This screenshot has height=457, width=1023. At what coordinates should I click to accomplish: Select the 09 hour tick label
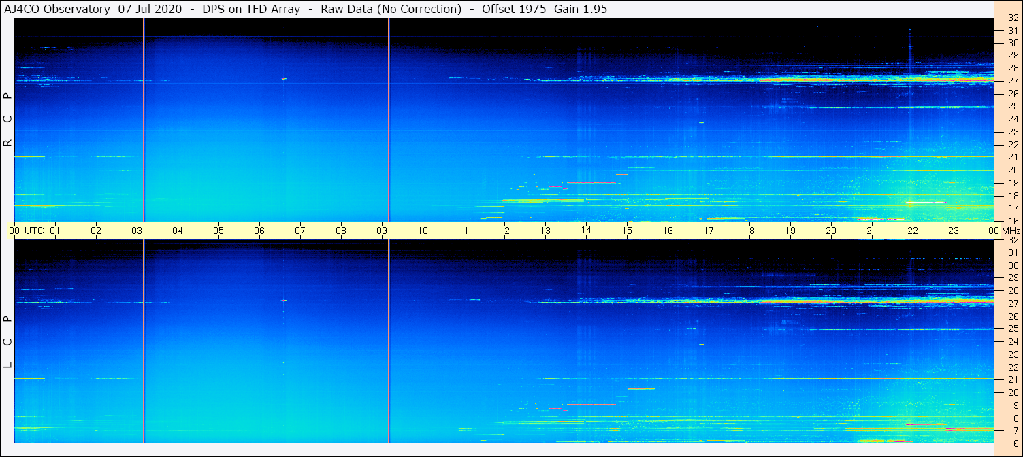tap(382, 231)
